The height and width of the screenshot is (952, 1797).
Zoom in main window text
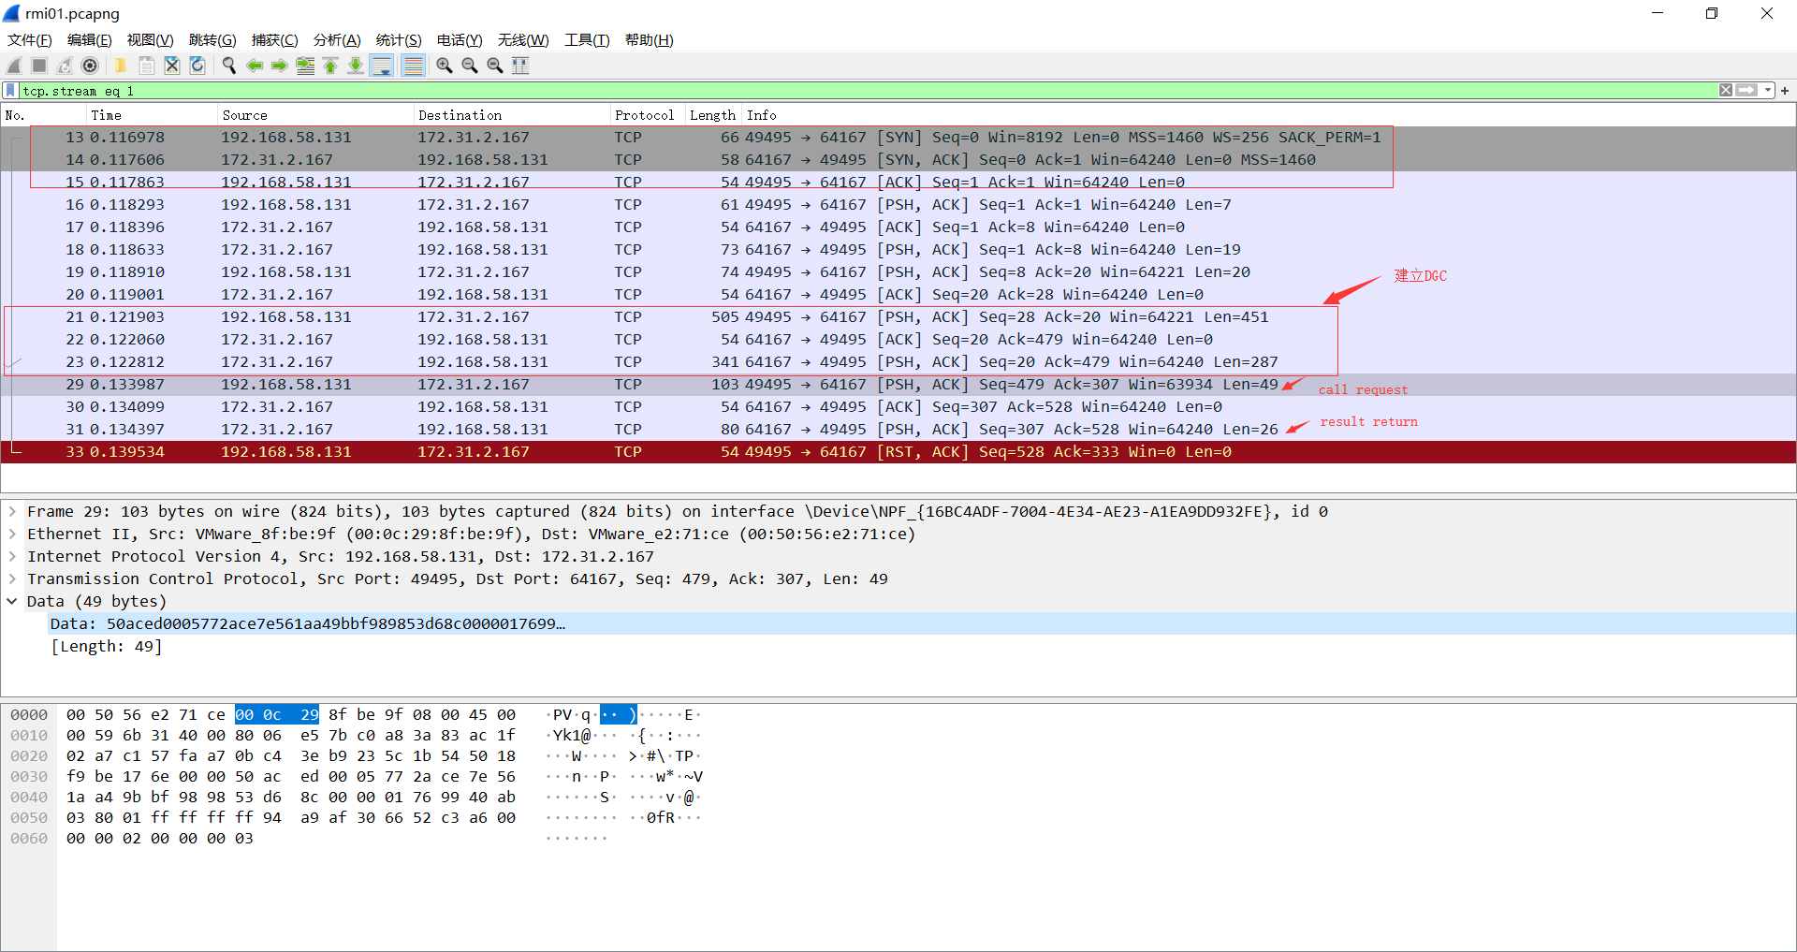(x=445, y=66)
